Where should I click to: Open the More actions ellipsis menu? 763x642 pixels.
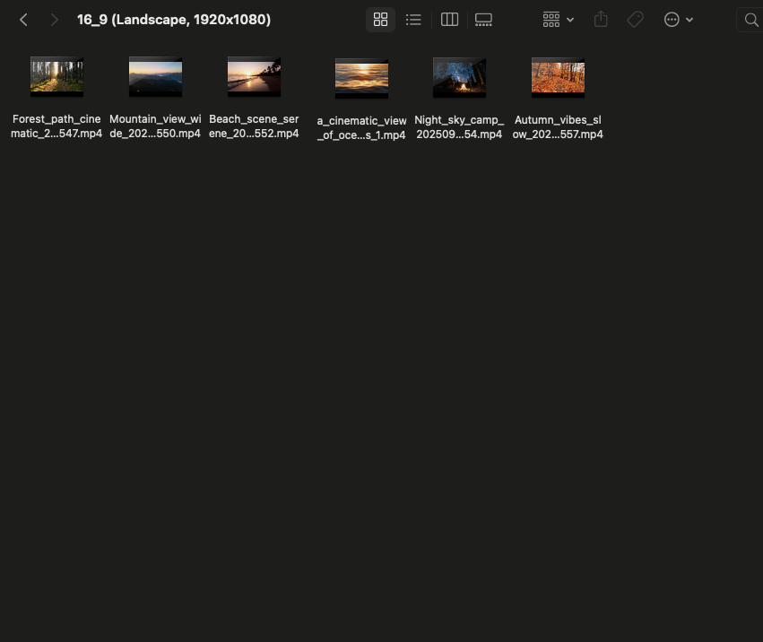coord(678,20)
